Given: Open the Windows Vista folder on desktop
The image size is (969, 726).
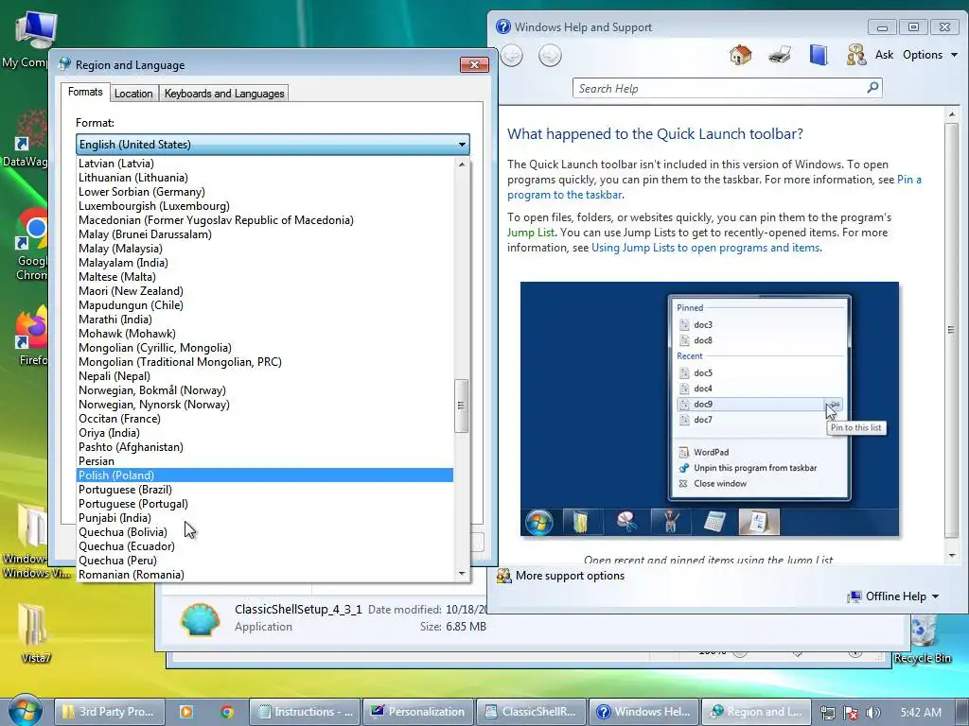Looking at the screenshot, I should pos(31,540).
